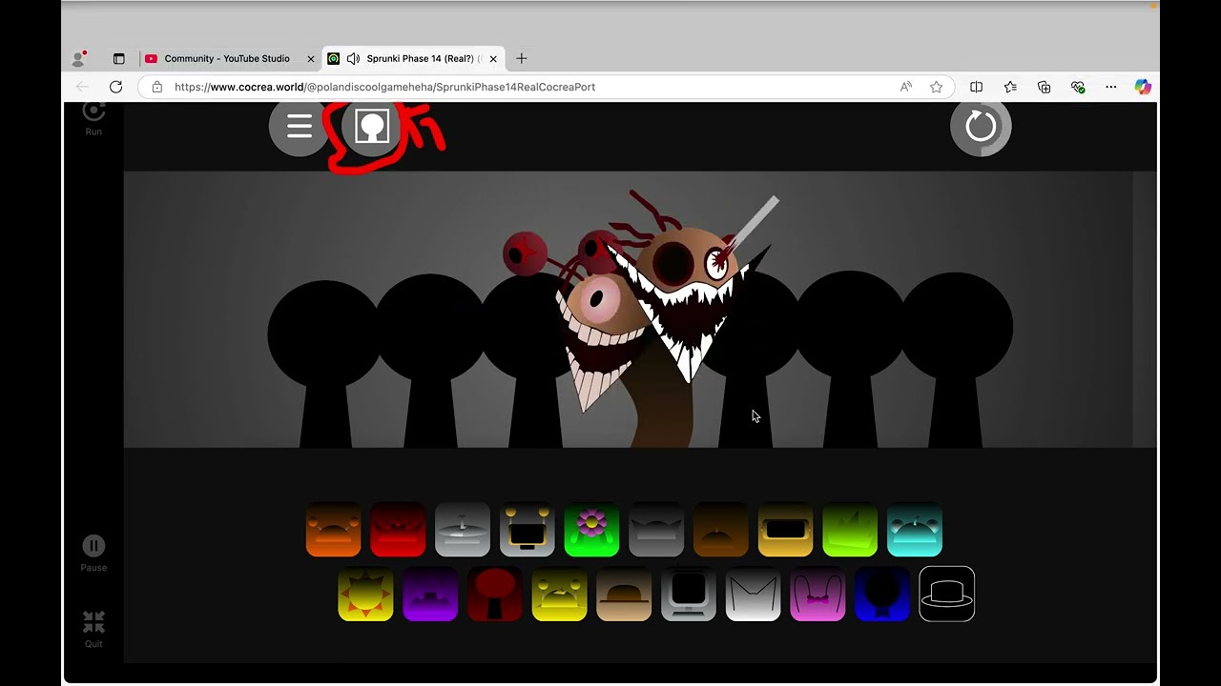Close the Sprunki Phase 14 tab
The width and height of the screenshot is (1221, 686).
(493, 58)
